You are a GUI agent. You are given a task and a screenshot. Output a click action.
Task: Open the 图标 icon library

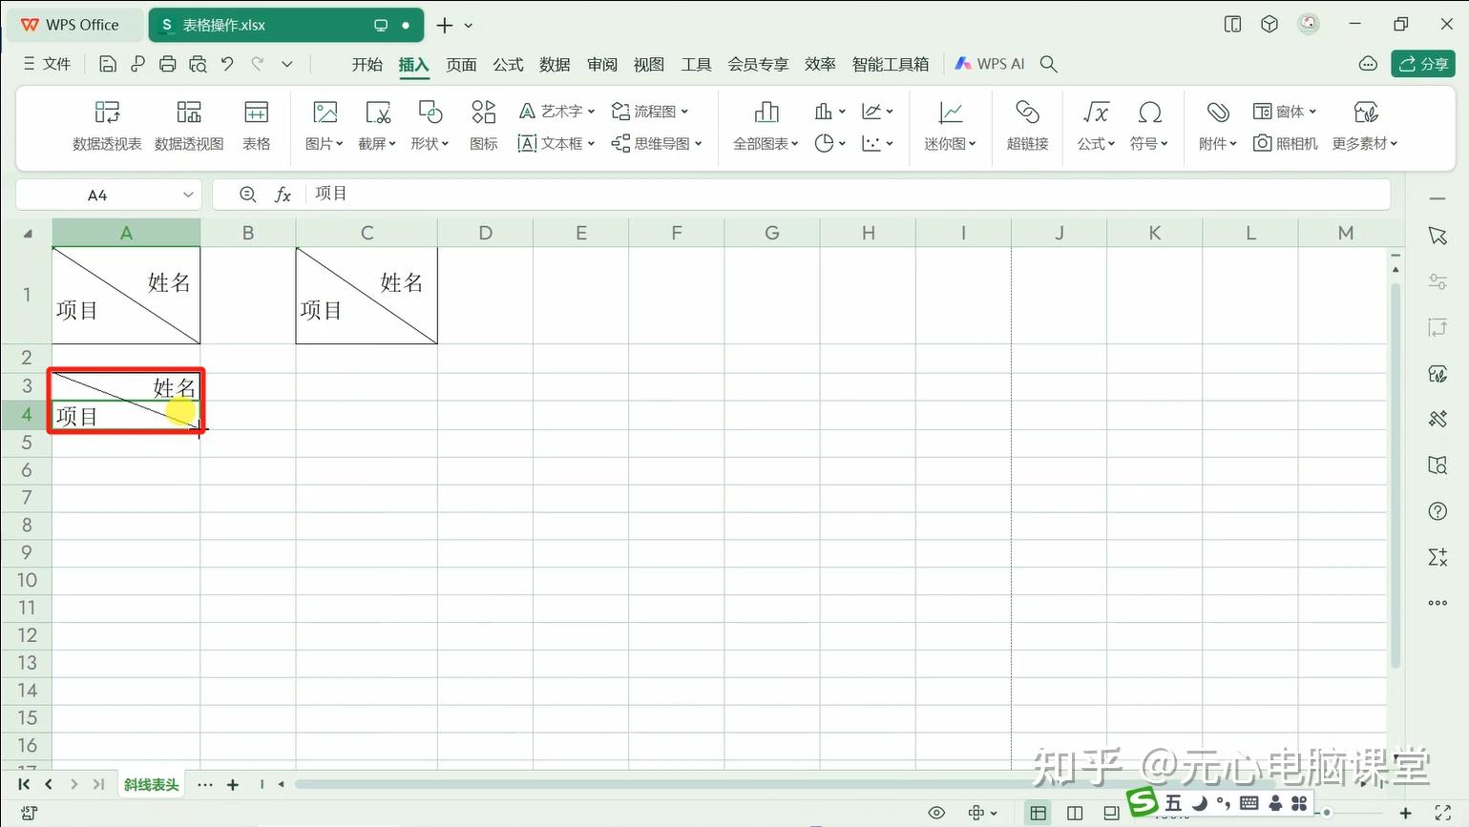click(x=483, y=124)
